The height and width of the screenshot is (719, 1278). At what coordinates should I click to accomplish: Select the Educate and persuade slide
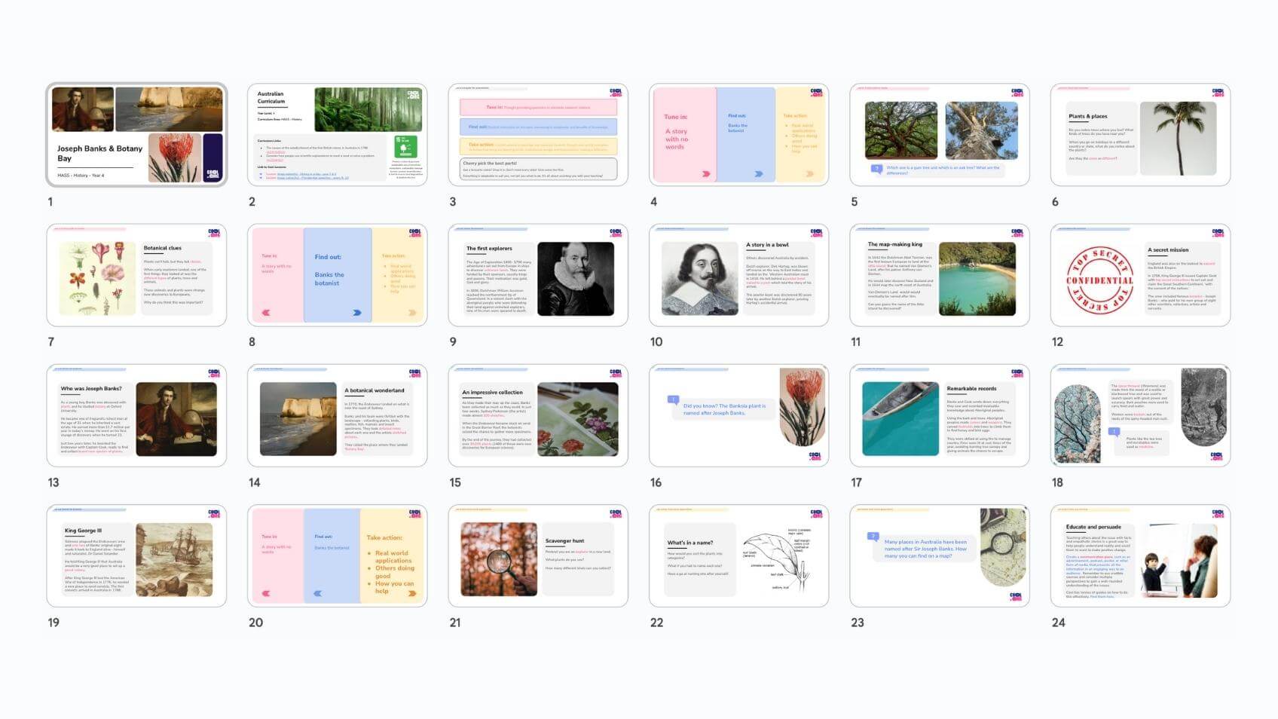(1139, 556)
